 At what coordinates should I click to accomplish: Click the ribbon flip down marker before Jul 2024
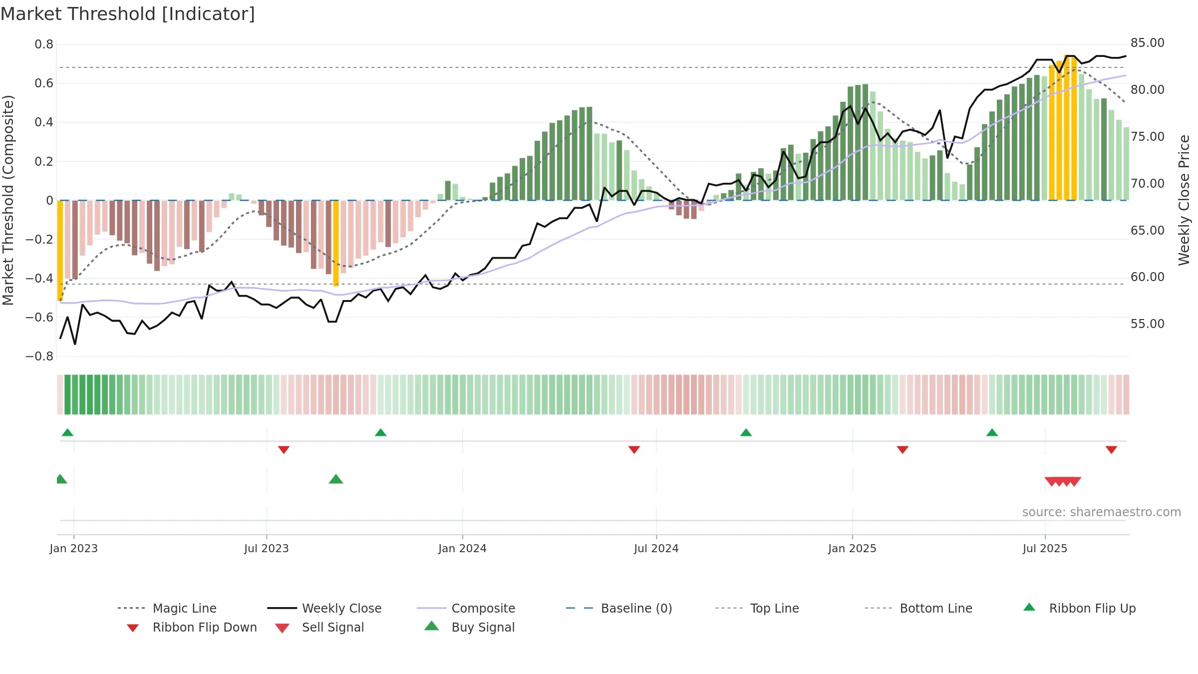(634, 450)
